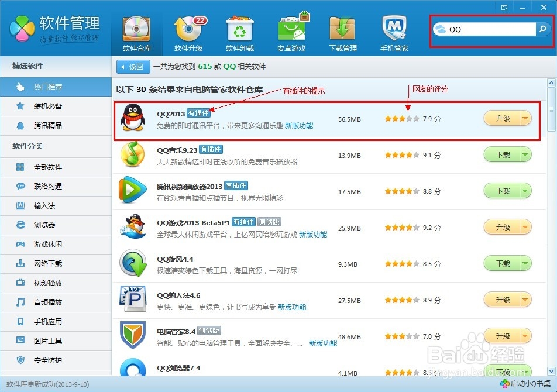This screenshot has height=392, width=557.
Task: Select 手机应用 category
Action: pyautogui.click(x=56, y=321)
